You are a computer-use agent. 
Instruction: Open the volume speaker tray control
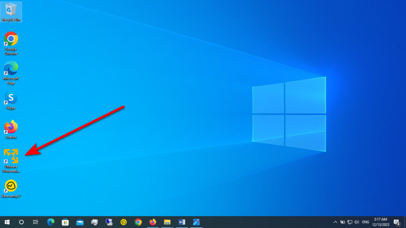(356, 222)
